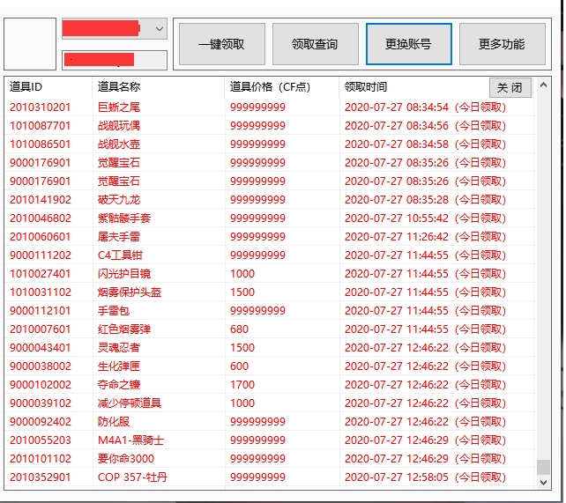Select row 灵魂忍者
Screen dimensions: 566x503
(269, 348)
